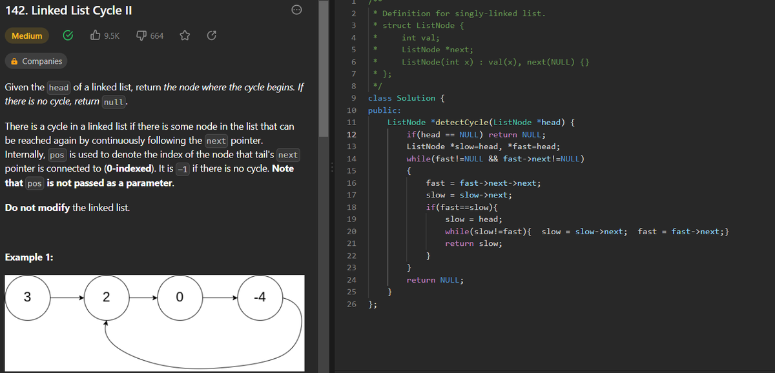This screenshot has height=373, width=775.
Task: Click the 'if(head == NULL) return NULL;' line
Action: pos(475,134)
